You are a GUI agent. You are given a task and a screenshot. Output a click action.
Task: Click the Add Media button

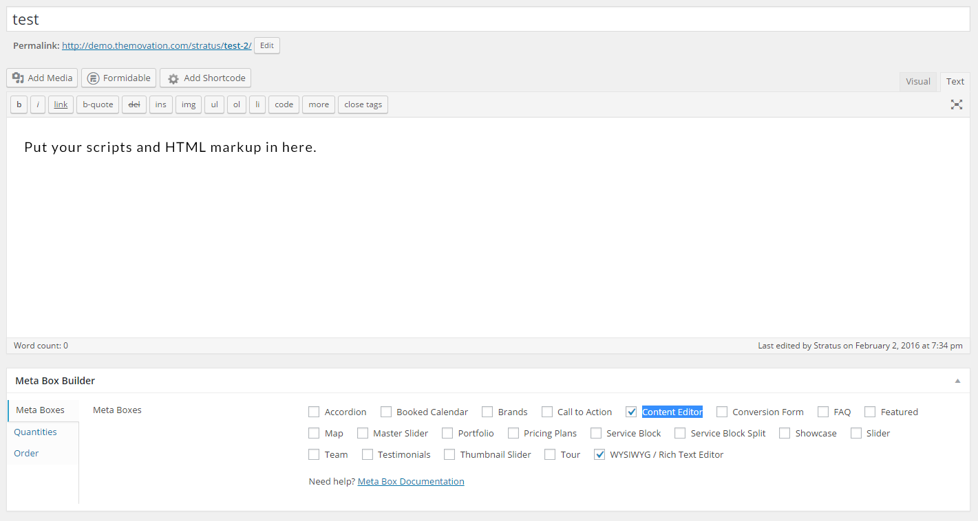coord(42,78)
